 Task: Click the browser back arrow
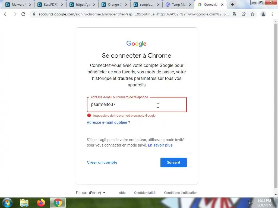click(6, 14)
